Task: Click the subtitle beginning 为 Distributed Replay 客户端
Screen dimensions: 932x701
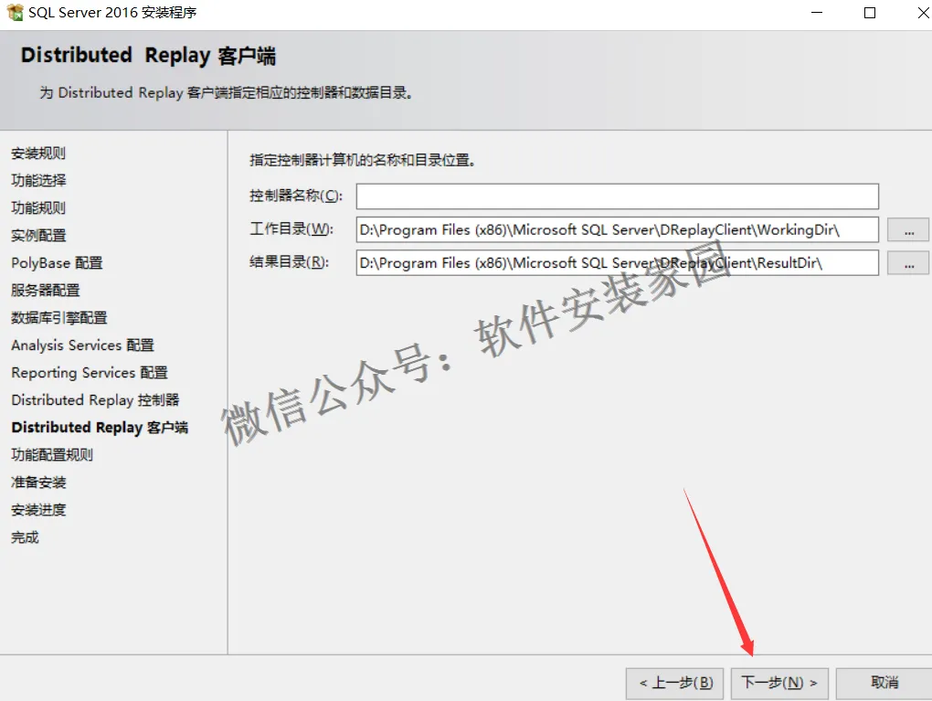Action: pyautogui.click(x=226, y=92)
